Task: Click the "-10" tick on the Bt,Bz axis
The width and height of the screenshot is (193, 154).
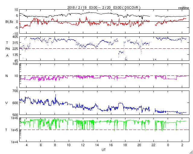Action: pos(16,34)
